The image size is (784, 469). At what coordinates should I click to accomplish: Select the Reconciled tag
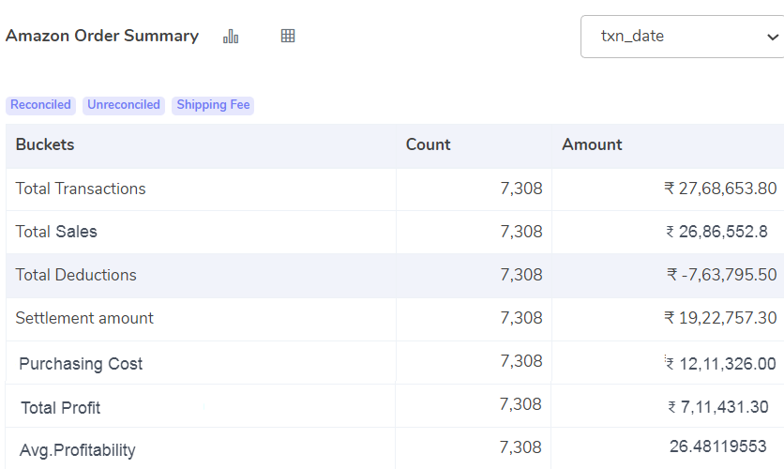click(40, 105)
